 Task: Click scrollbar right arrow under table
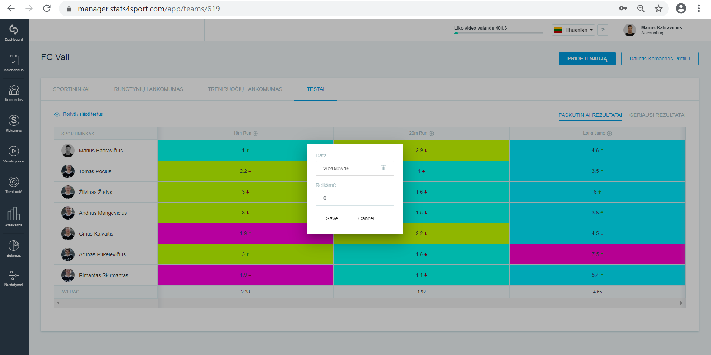681,303
